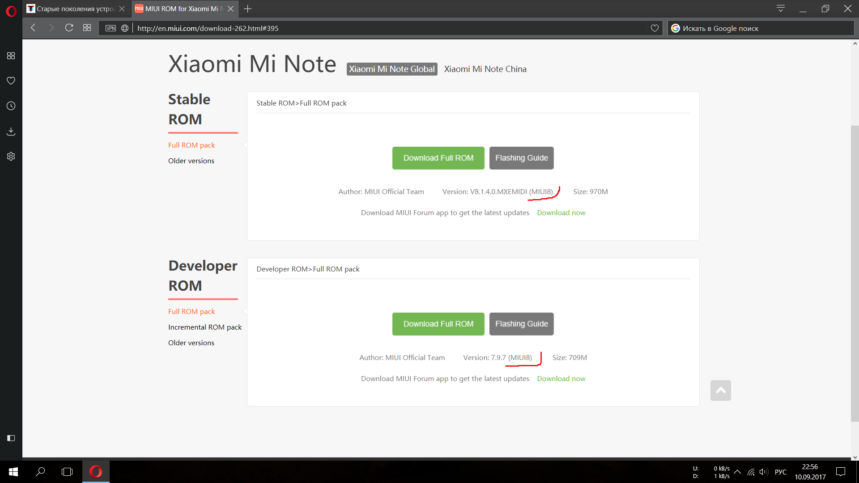Open Developer ROM Flashing Guide

[522, 324]
